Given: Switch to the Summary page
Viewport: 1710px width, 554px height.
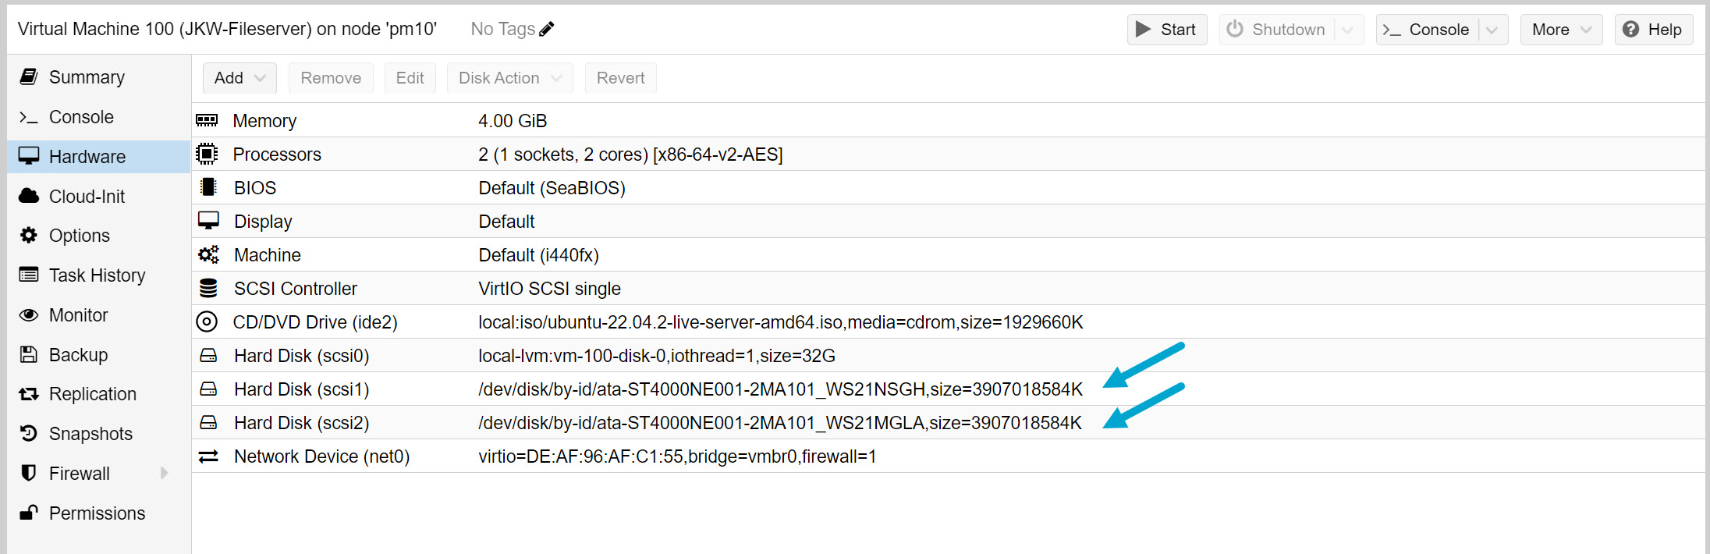Looking at the screenshot, I should (x=87, y=76).
